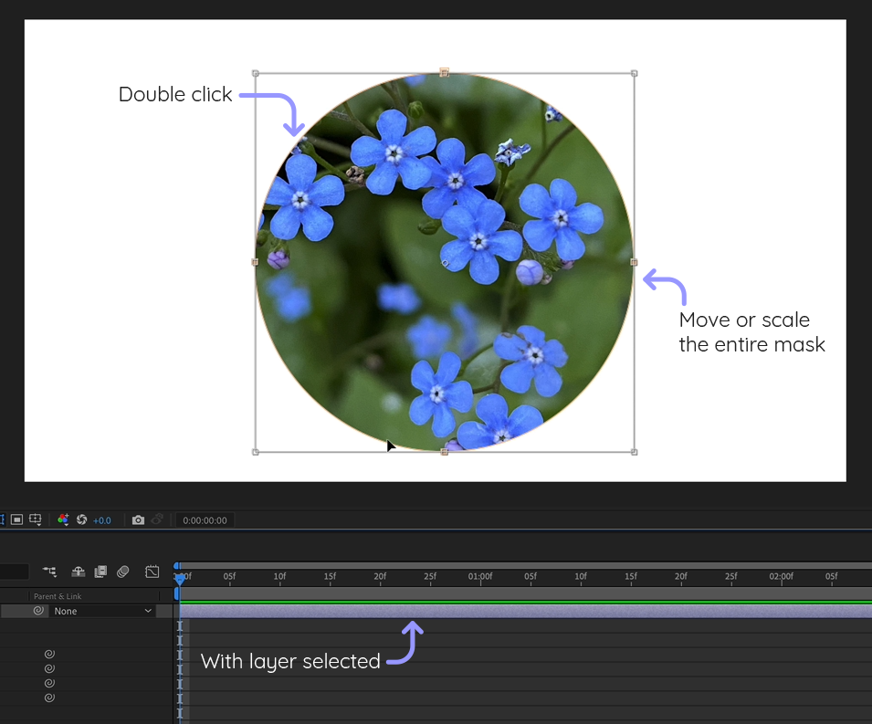Click the Graph Editor icon in timeline
This screenshot has height=724, width=872.
point(152,572)
